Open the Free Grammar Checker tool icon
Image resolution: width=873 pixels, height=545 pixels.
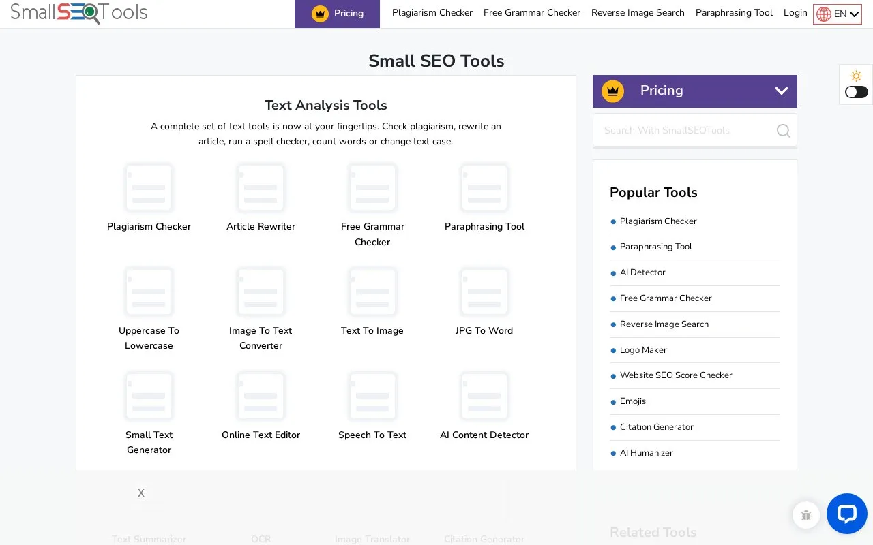coord(372,188)
